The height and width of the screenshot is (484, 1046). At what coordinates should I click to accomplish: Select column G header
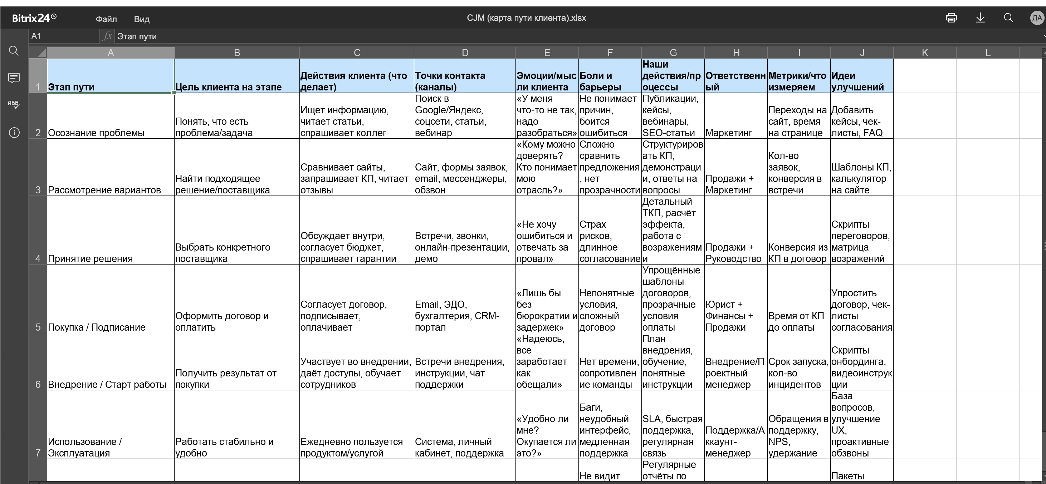pos(673,53)
